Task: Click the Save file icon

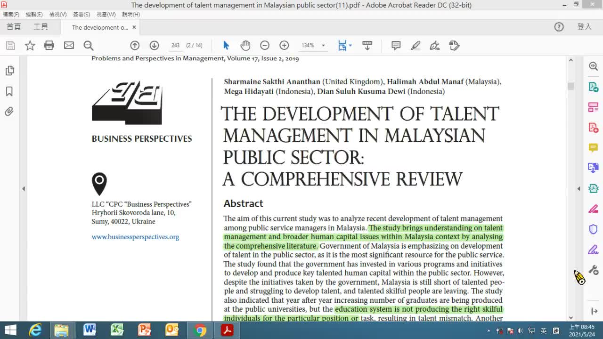Action: pyautogui.click(x=10, y=45)
